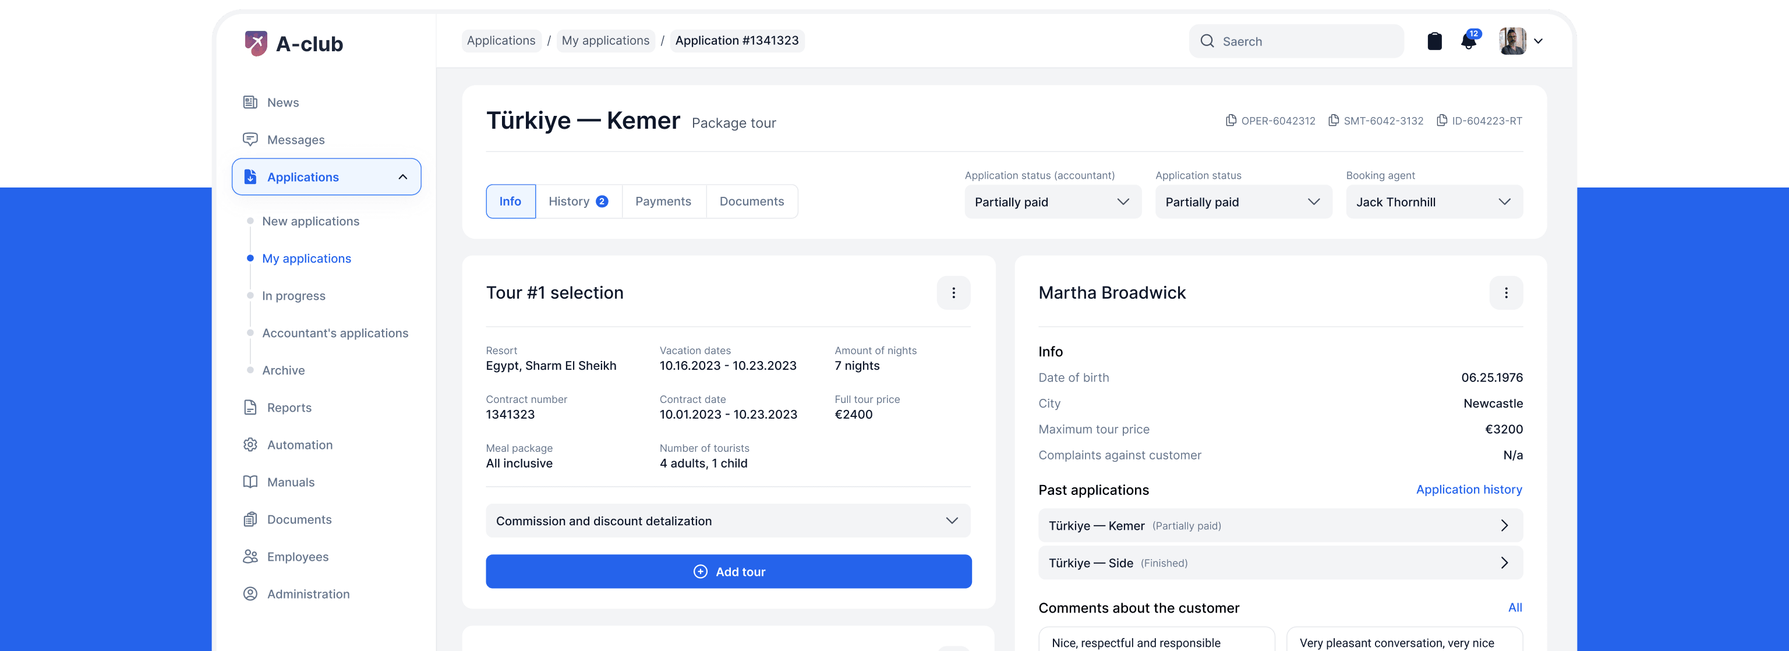Click the Documents clipboard icon in sidebar
This screenshot has height=651, width=1789.
[x=250, y=519]
